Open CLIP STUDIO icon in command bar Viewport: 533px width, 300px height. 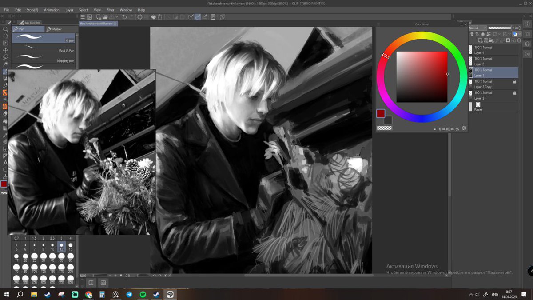pos(89,17)
